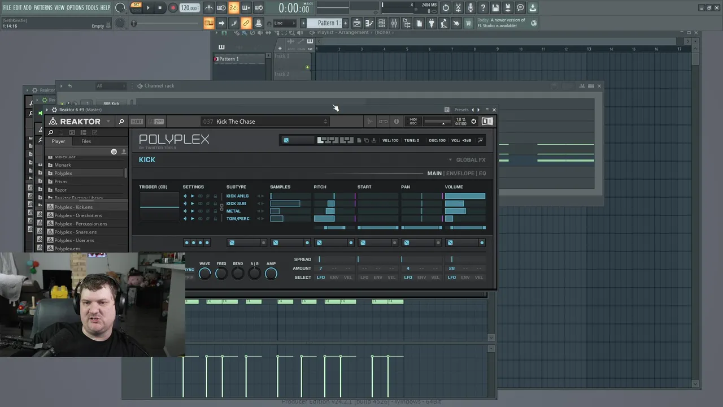723x407 pixels.
Task: Open Reaktor main menu arrow
Action: (x=108, y=122)
